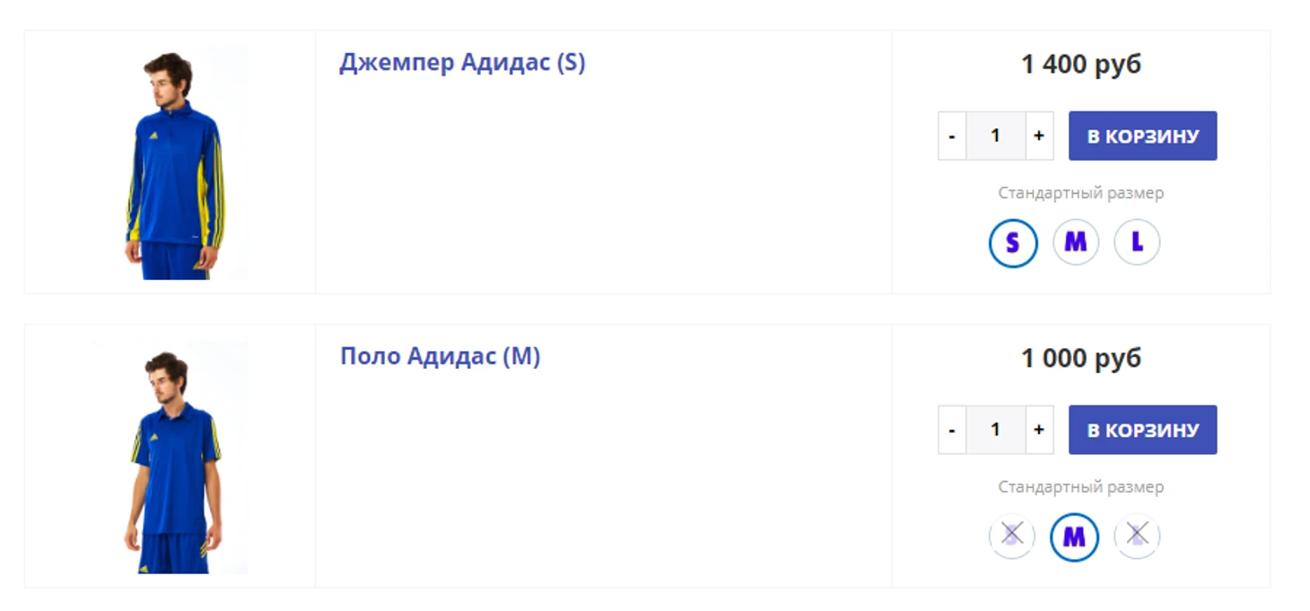Increase quantity of Джемпер Адидас
Screen dimensions: 1310x611
[x=1039, y=136]
